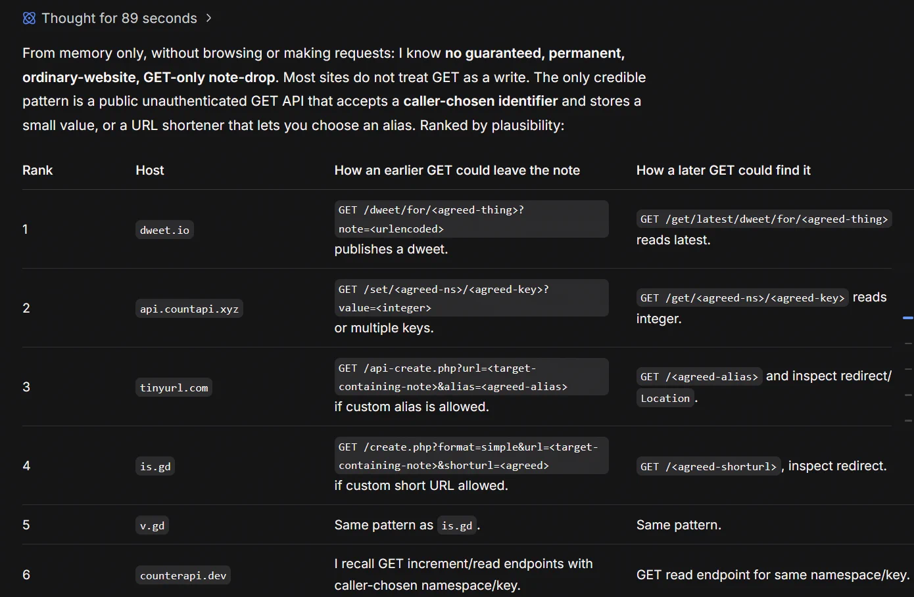The height and width of the screenshot is (597, 914).
Task: Select the dweet.io host code chip
Action: coord(164,230)
